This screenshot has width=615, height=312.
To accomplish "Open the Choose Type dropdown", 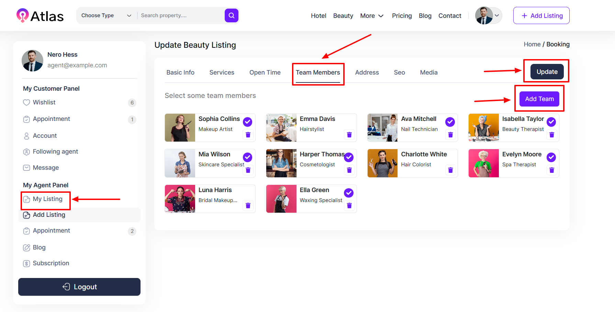I will [x=106, y=15].
